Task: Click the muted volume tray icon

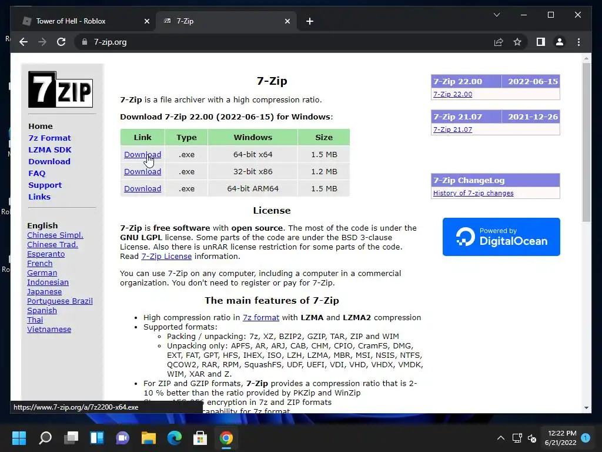Action: click(531, 438)
